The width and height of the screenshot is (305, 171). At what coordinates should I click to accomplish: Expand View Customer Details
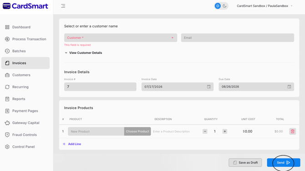coord(83,53)
